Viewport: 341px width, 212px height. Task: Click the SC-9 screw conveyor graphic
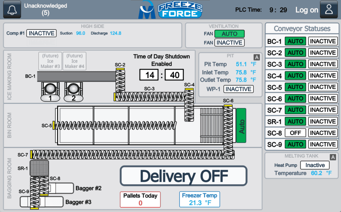tap(35, 193)
